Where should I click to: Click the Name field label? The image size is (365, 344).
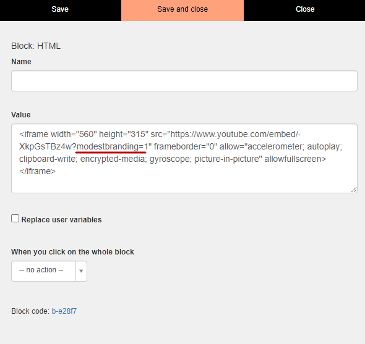(21, 62)
